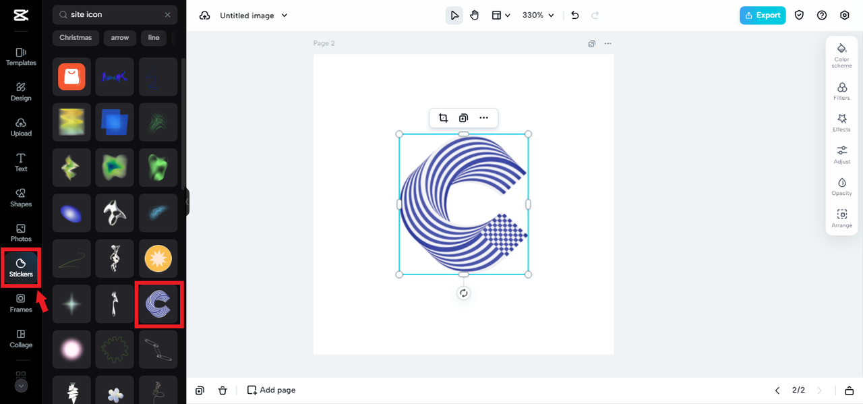
Task: Click the sticker search field
Action: 115,14
